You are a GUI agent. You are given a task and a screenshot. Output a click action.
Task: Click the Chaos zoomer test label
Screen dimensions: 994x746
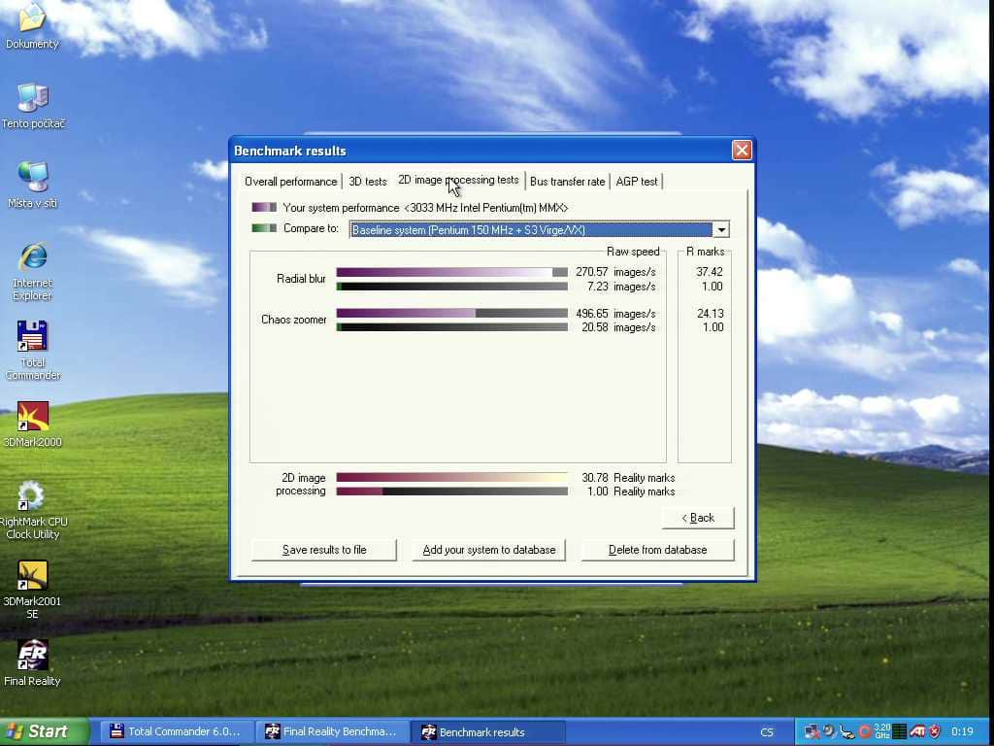click(294, 320)
